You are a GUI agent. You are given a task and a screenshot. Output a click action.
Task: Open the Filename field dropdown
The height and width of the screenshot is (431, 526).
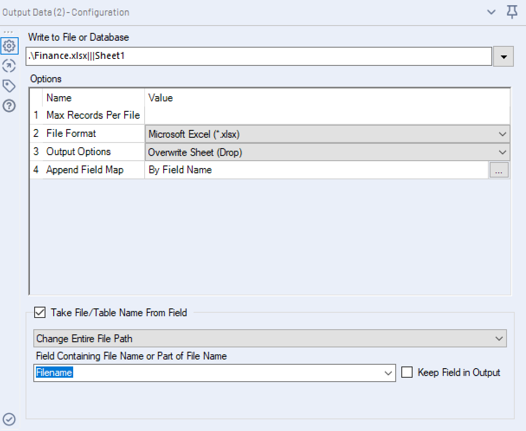point(388,373)
